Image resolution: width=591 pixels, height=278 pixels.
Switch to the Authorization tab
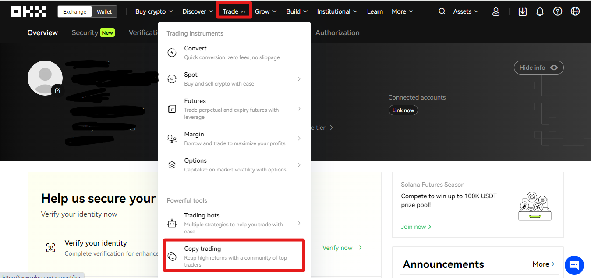[337, 32]
